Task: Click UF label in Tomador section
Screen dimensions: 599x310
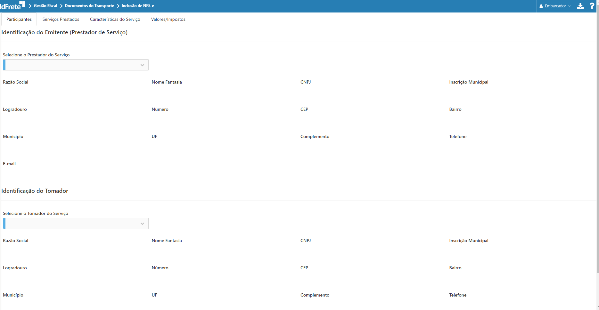Action: (x=154, y=295)
